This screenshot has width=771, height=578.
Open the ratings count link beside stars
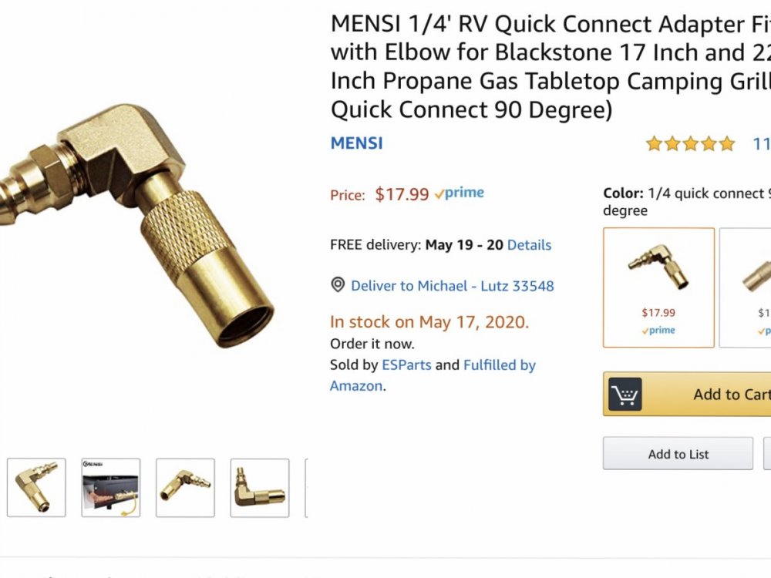tap(762, 143)
